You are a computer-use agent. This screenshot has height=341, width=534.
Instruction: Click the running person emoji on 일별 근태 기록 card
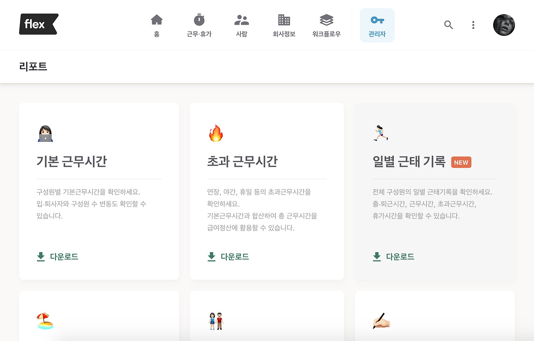(x=380, y=133)
